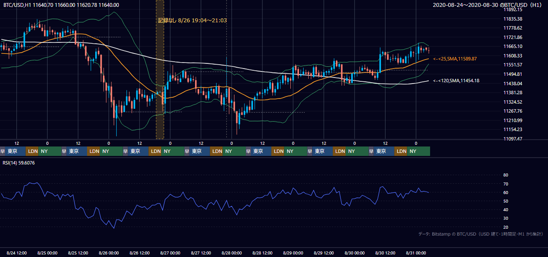Click price axis label 11665.10
Viewport: 548px width, 257px height.
click(512, 46)
